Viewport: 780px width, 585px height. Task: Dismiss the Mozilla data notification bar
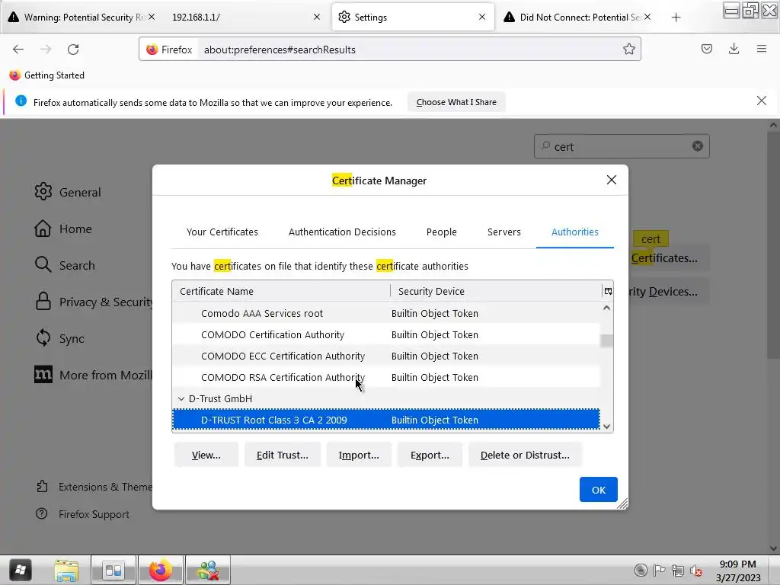click(761, 101)
